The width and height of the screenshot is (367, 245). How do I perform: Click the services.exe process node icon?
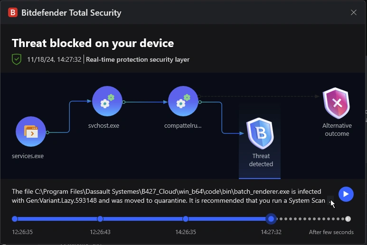tap(31, 132)
